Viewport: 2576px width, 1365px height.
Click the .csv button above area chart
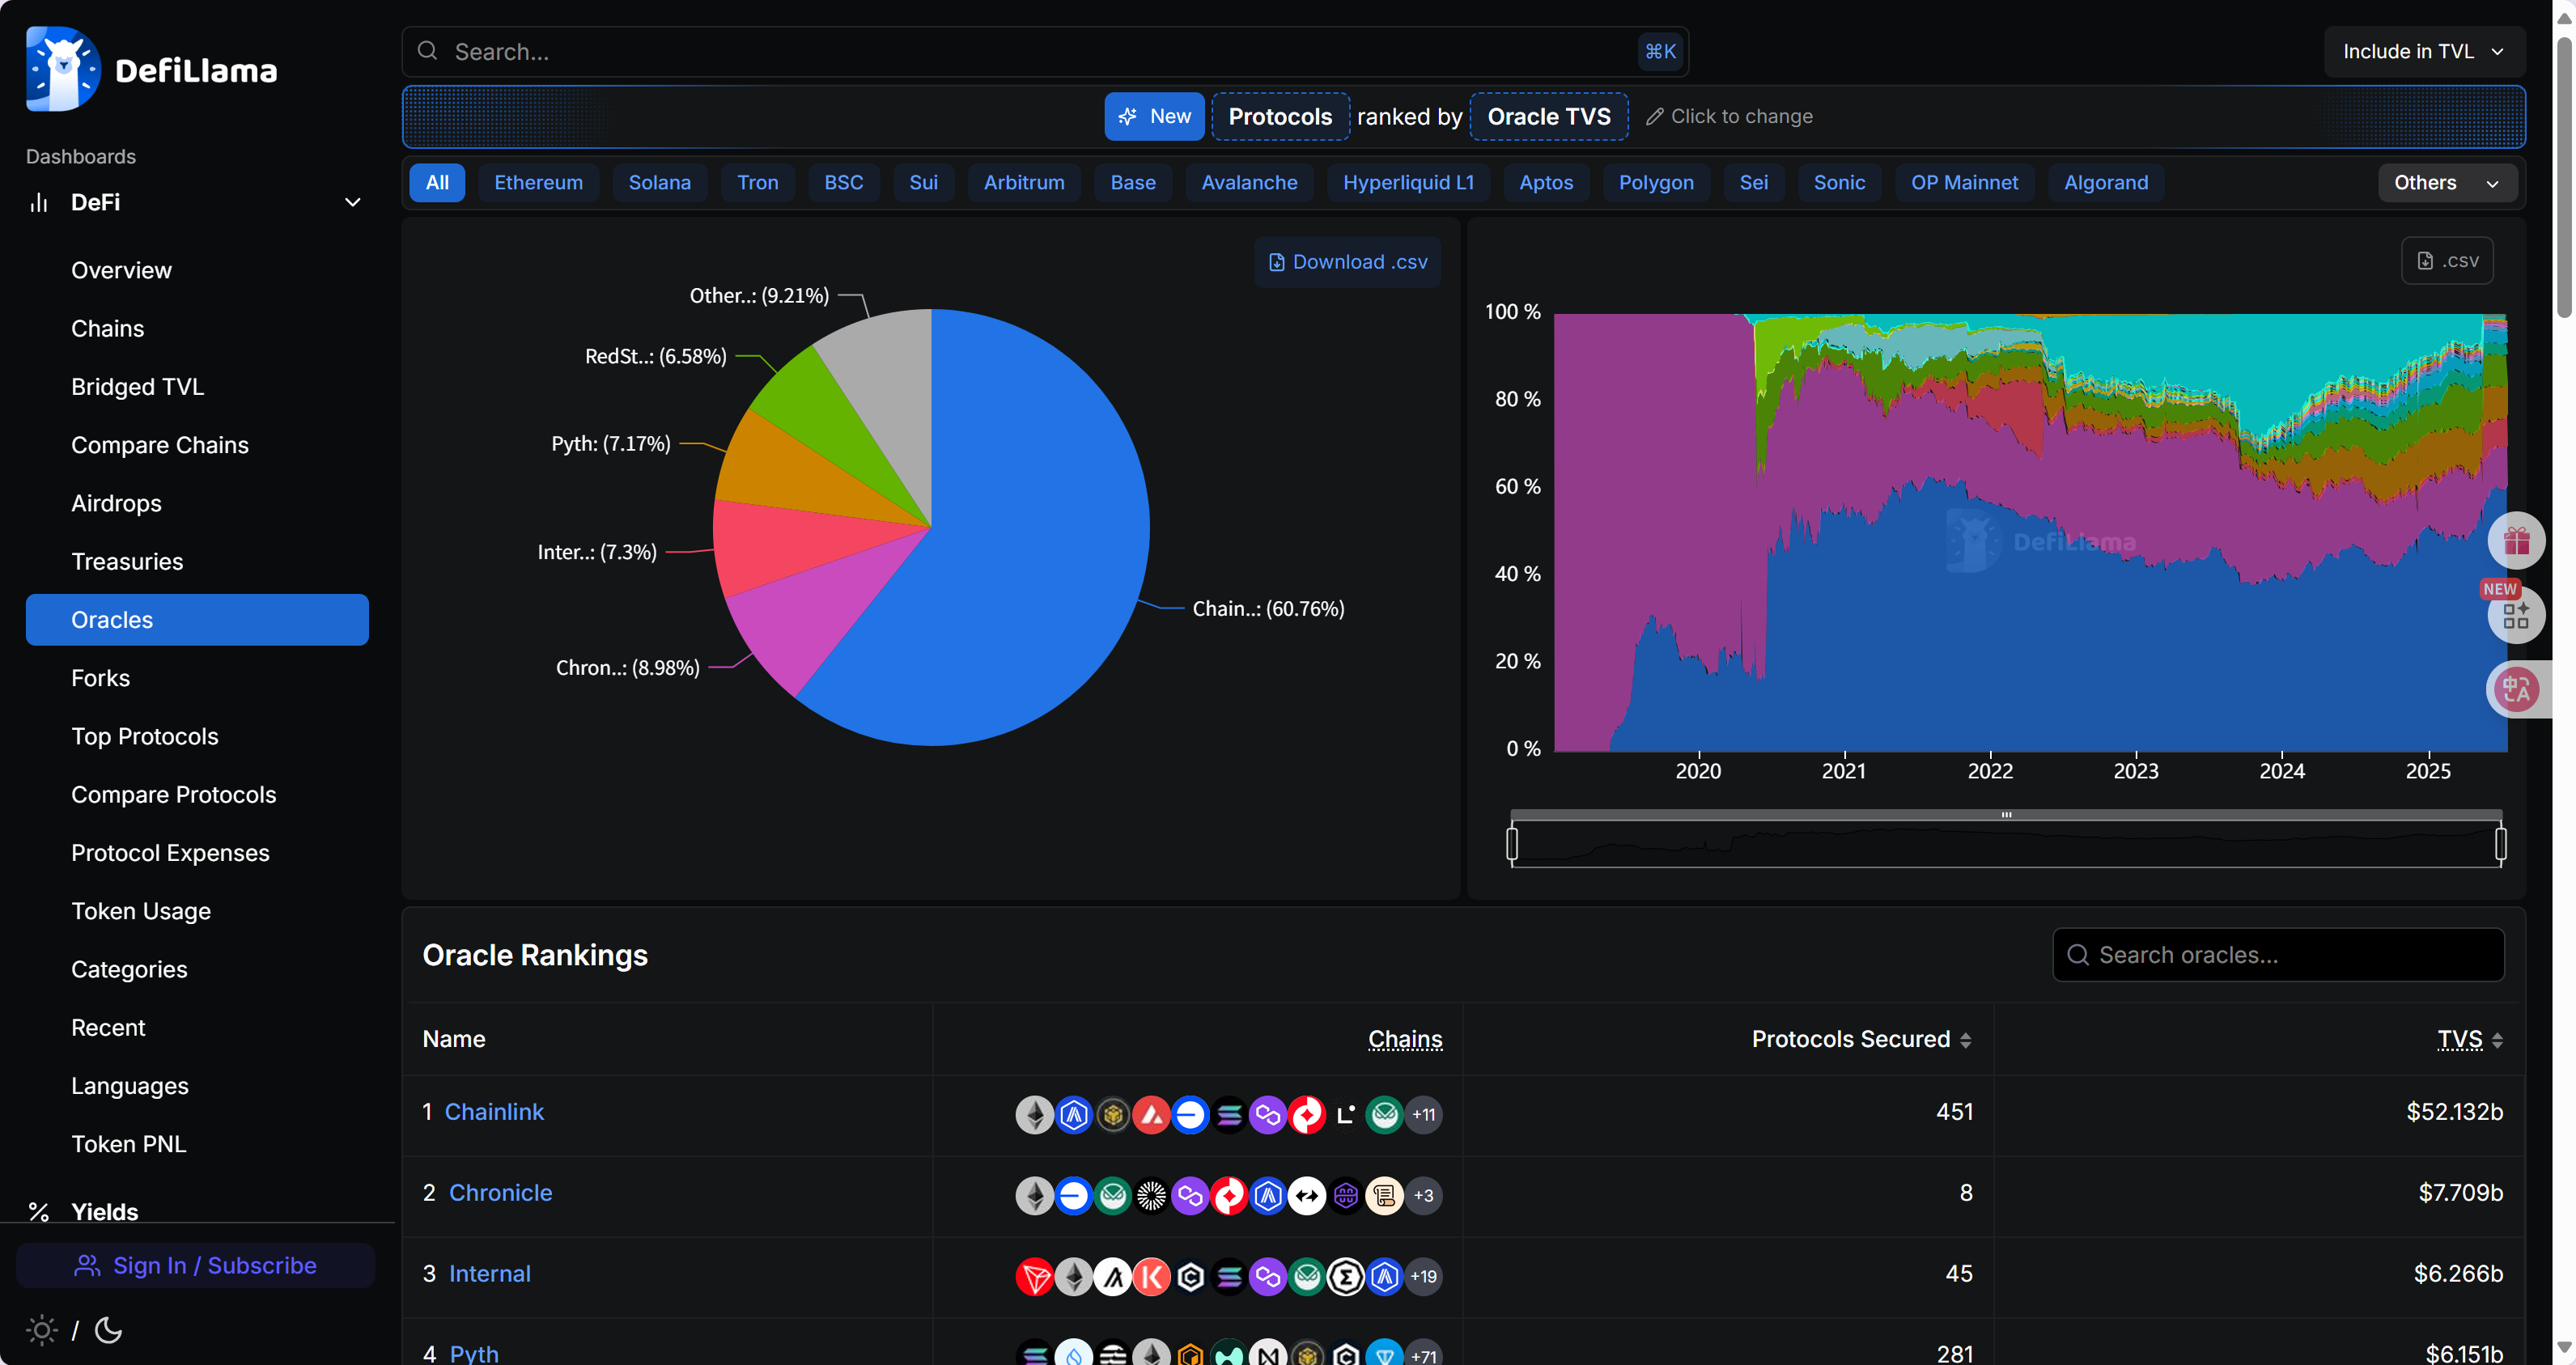(2447, 261)
